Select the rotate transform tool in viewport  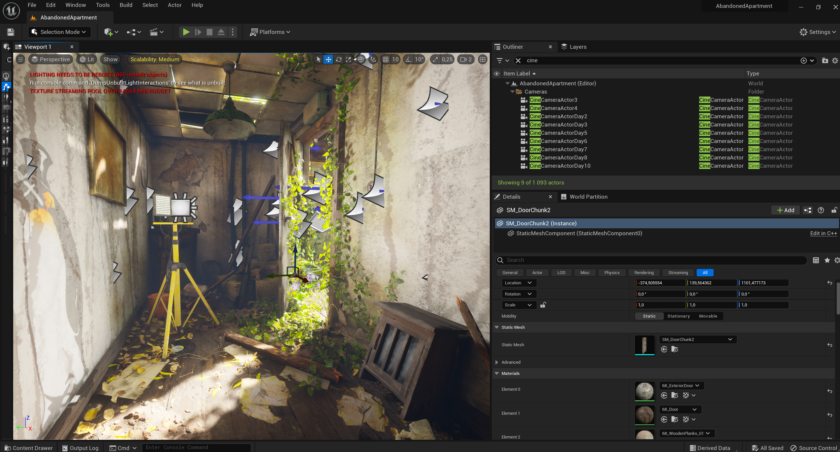[339, 59]
